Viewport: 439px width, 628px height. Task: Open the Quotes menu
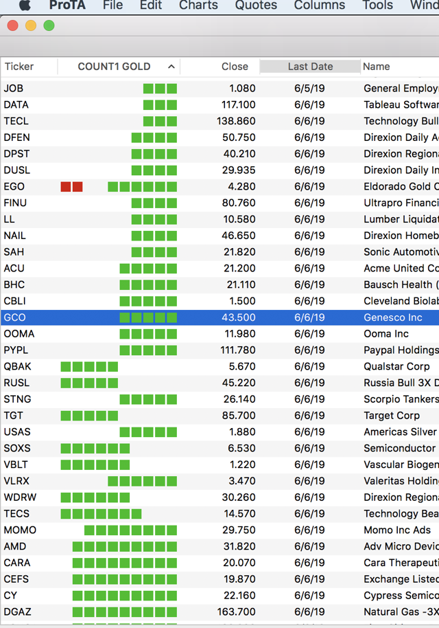[x=256, y=5]
